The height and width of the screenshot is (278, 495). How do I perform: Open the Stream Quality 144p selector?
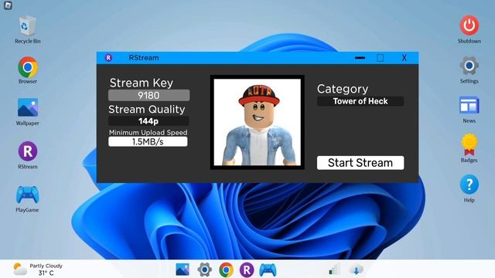(x=148, y=121)
